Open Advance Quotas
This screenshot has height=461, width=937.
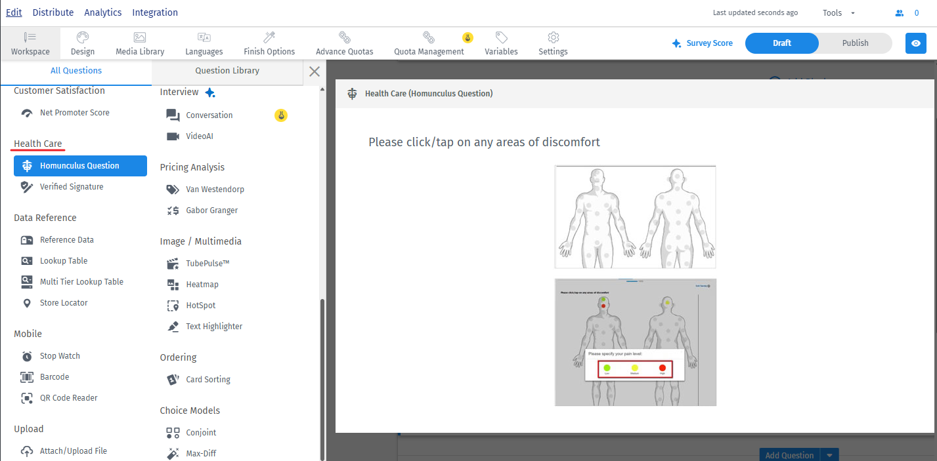pos(344,43)
